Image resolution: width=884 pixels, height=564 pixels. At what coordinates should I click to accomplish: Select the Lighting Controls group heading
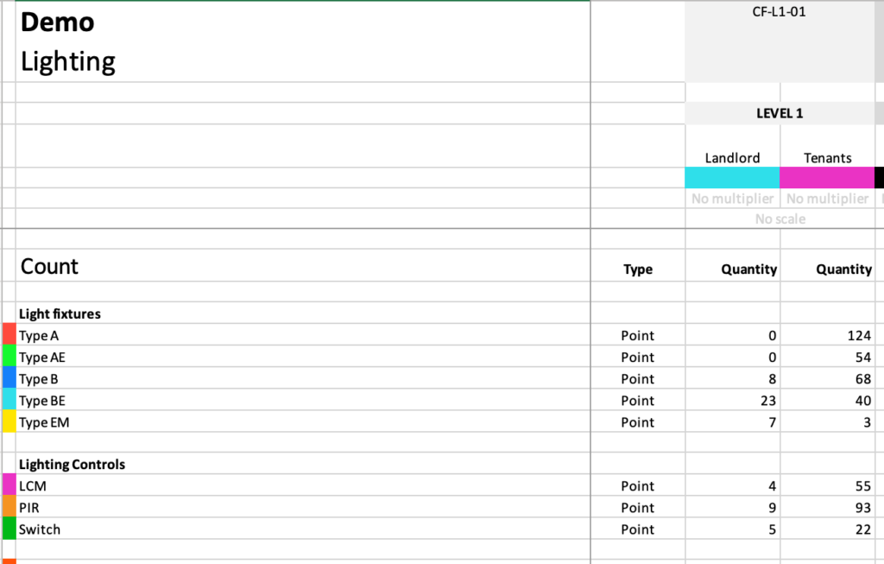pyautogui.click(x=73, y=465)
